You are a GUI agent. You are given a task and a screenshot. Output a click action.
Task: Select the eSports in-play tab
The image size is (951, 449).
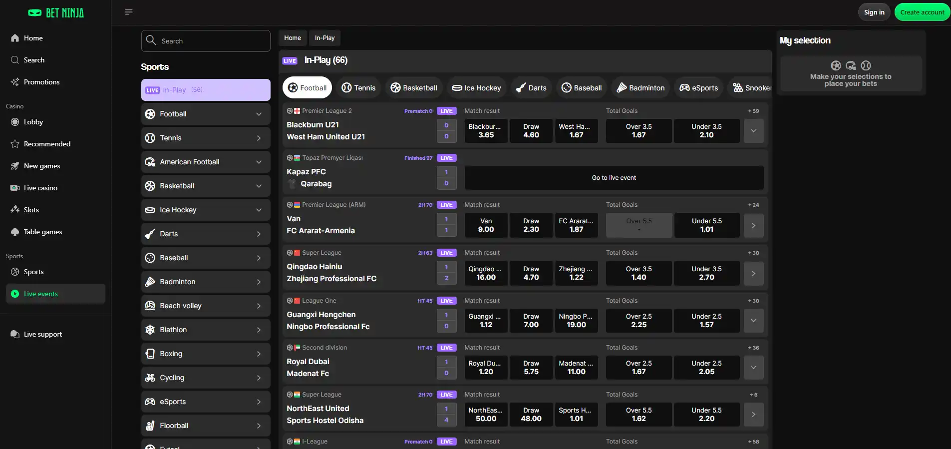point(699,88)
